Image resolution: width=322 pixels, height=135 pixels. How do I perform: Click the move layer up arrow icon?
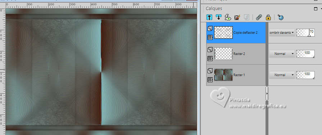(209, 17)
